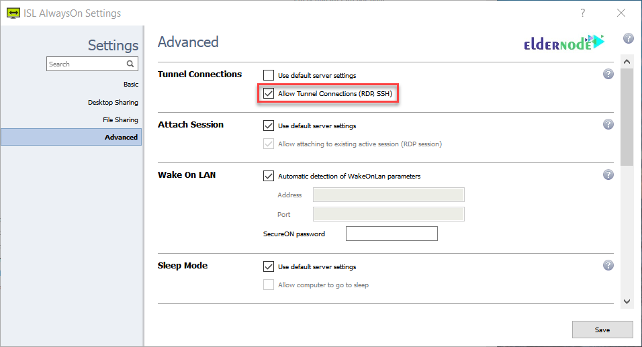The height and width of the screenshot is (347, 642).
Task: Open the File Sharing settings
Action: [121, 120]
